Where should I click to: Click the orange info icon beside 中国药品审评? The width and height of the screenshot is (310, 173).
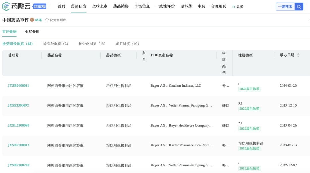(x=32, y=20)
